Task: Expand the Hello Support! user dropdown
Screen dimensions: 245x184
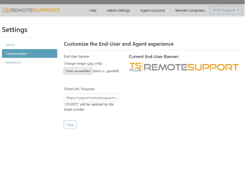Action: coord(226,10)
